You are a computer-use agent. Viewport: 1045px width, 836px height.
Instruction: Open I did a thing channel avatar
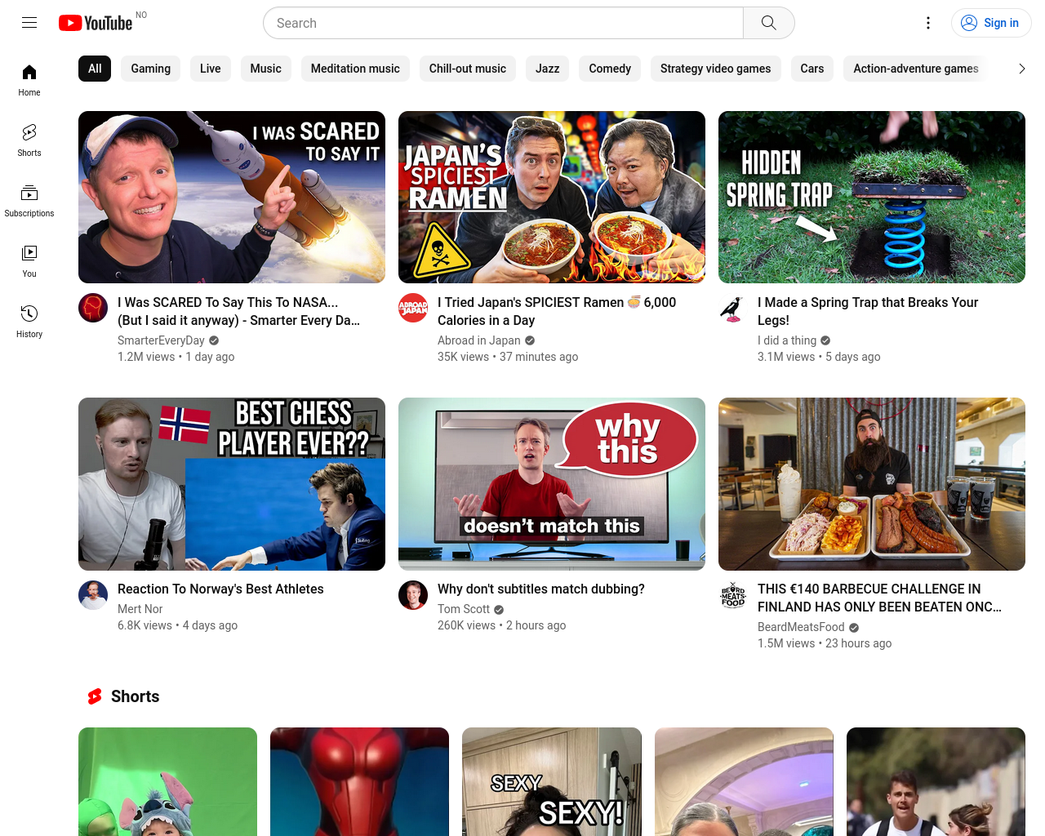(x=733, y=308)
